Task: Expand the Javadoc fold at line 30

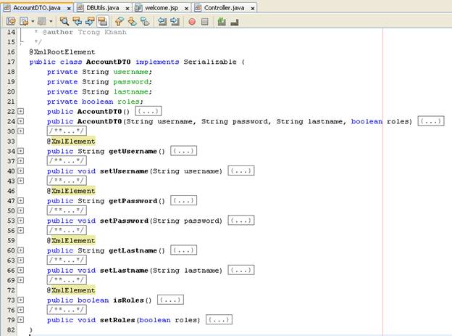Action: click(x=20, y=131)
